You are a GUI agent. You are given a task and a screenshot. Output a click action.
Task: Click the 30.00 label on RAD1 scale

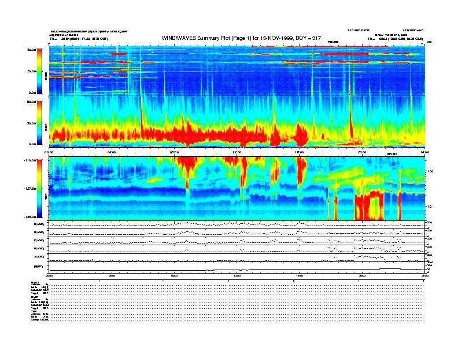tap(31, 123)
